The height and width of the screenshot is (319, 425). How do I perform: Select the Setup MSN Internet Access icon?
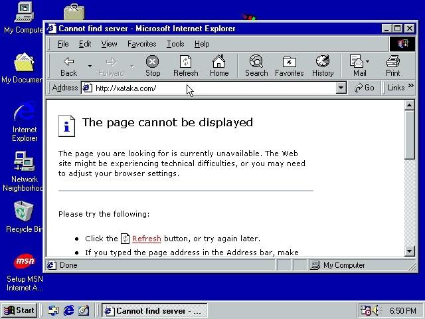point(25,272)
